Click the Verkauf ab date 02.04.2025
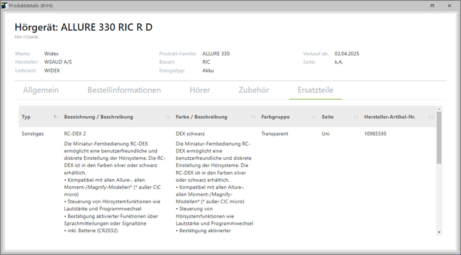Viewport: 461px width, 255px height. tap(347, 53)
